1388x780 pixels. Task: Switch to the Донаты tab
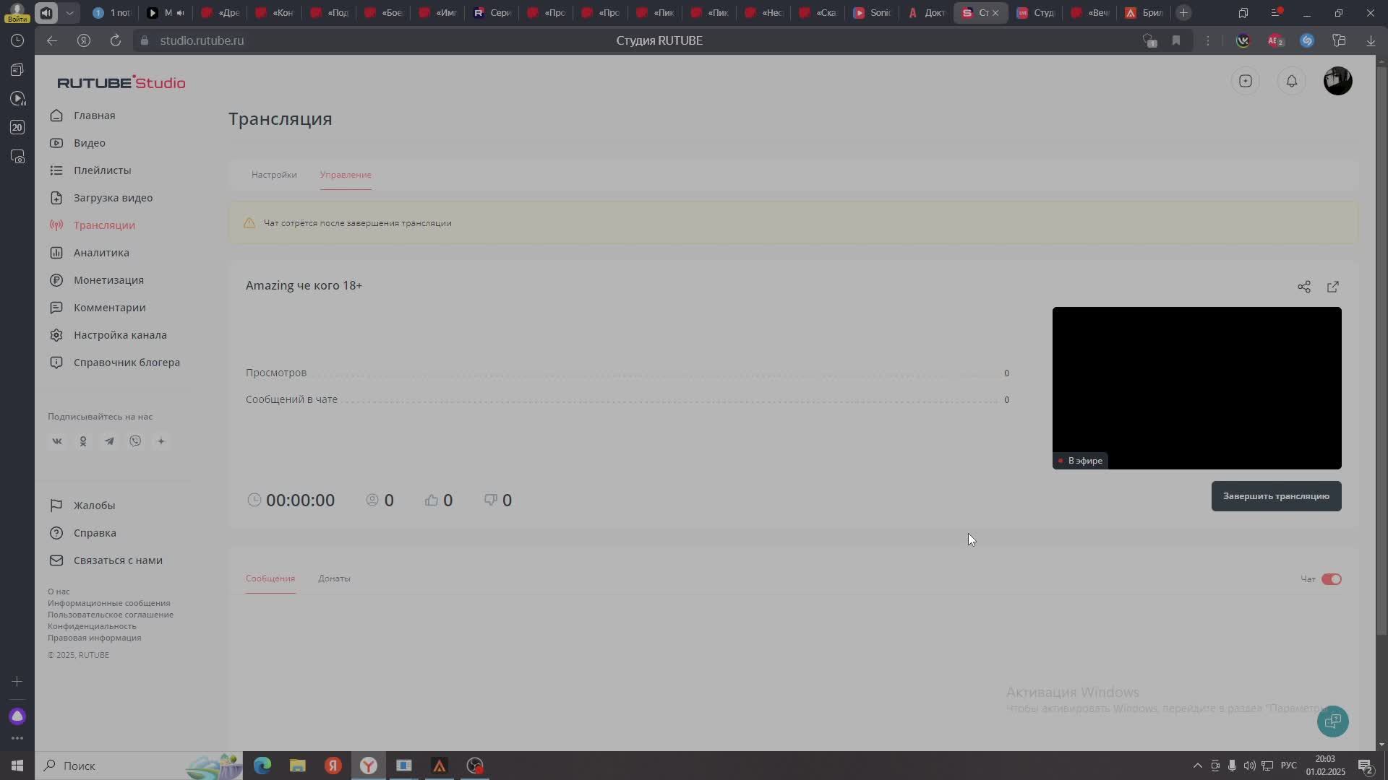[x=334, y=578]
